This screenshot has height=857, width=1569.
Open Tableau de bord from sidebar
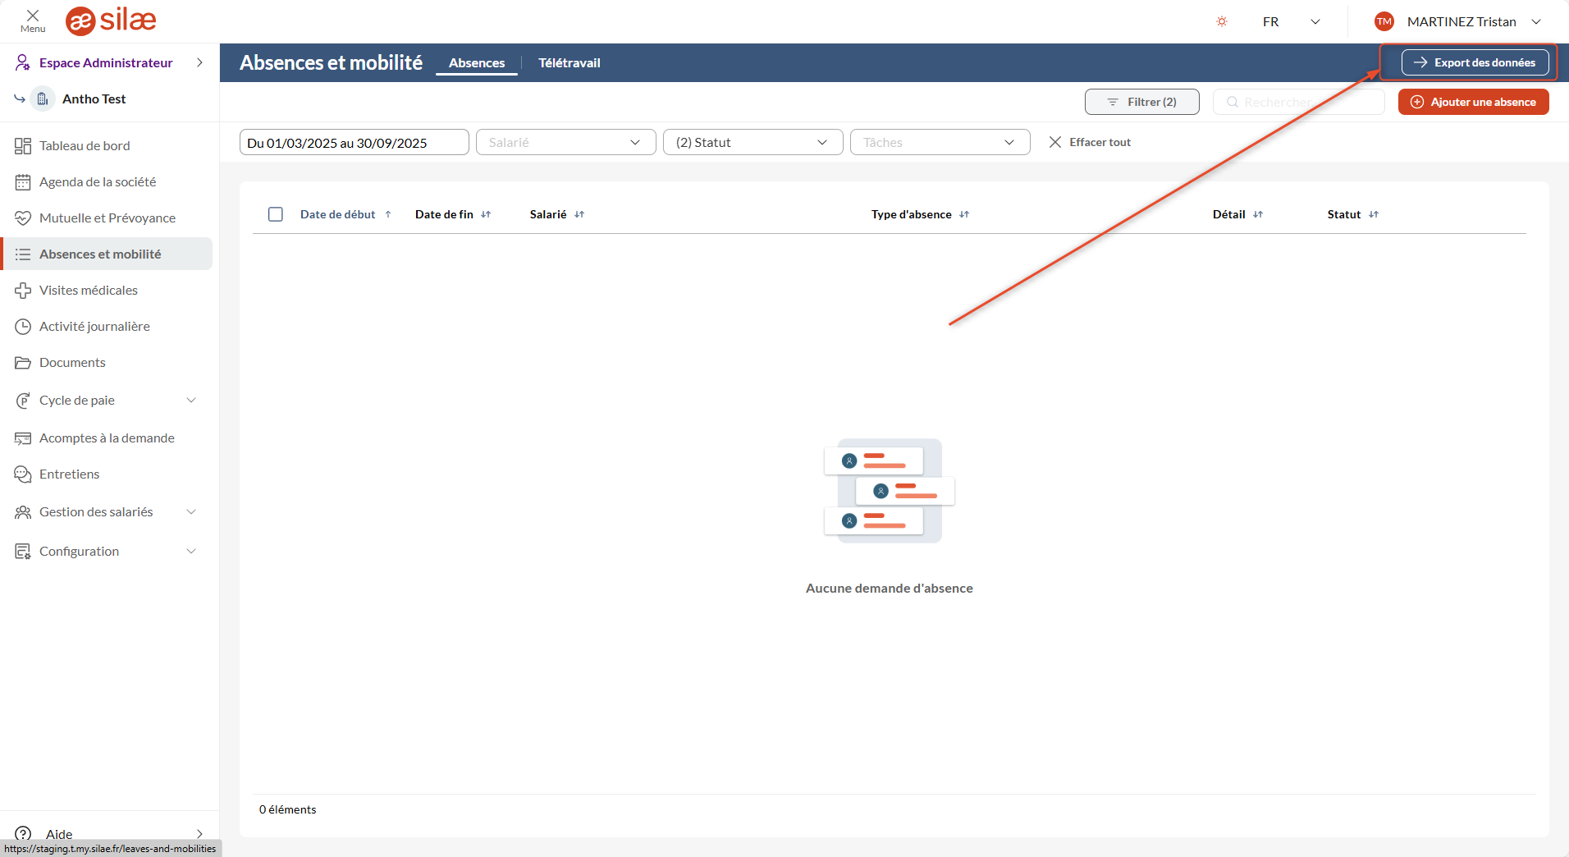(x=85, y=145)
